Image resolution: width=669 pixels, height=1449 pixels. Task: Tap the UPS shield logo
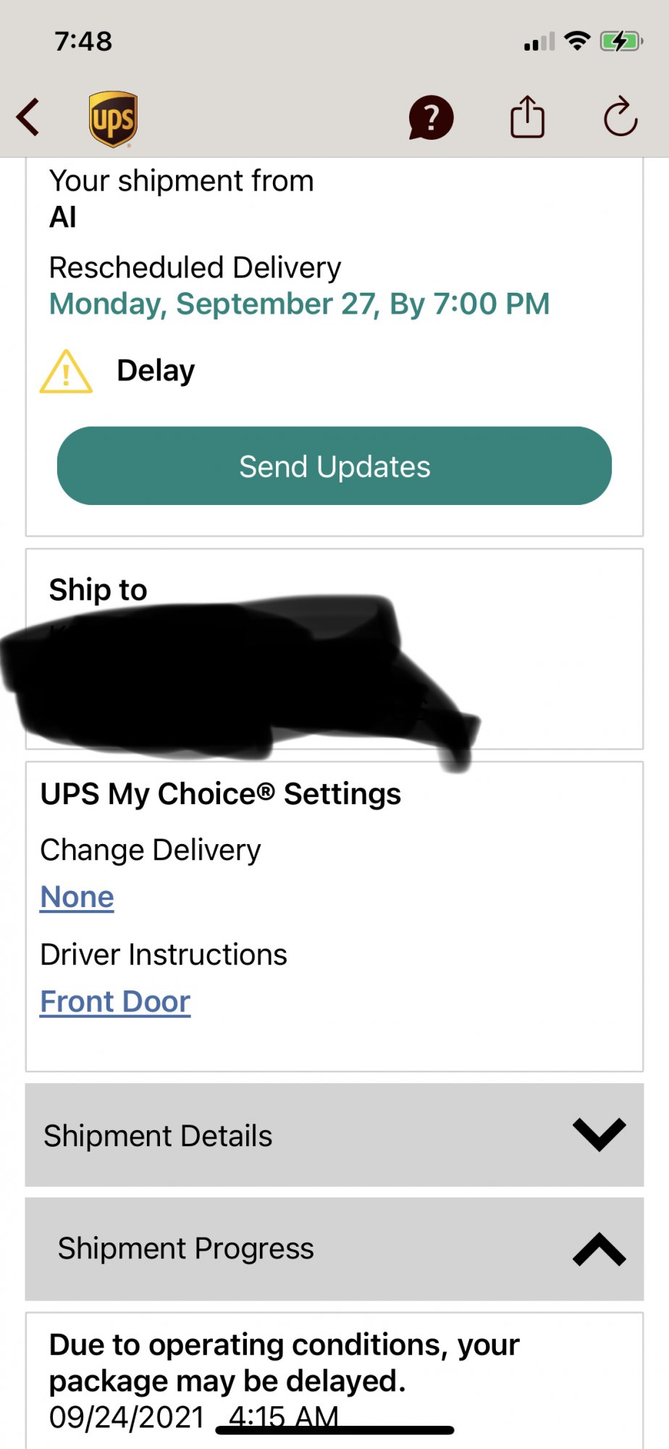coord(113,119)
